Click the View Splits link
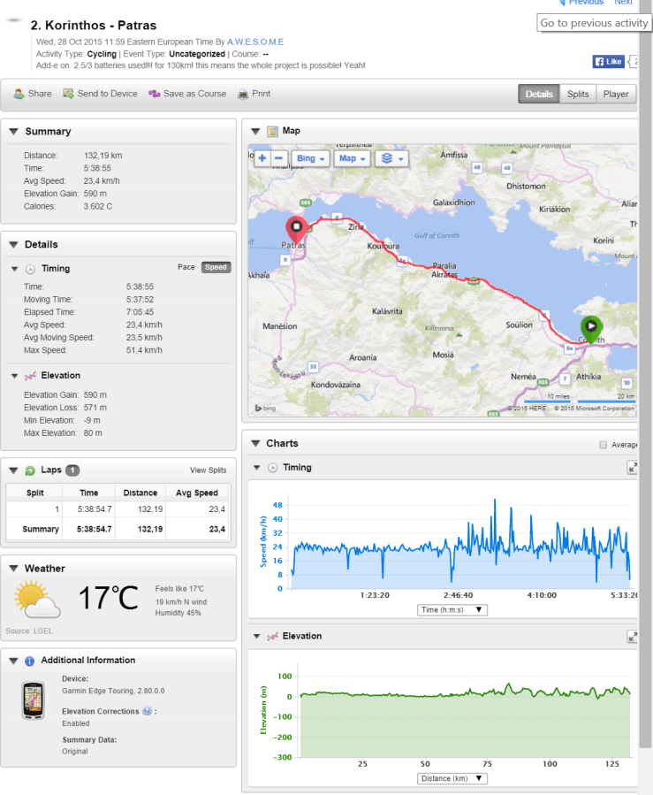Image resolution: width=653 pixels, height=795 pixels. tap(208, 470)
